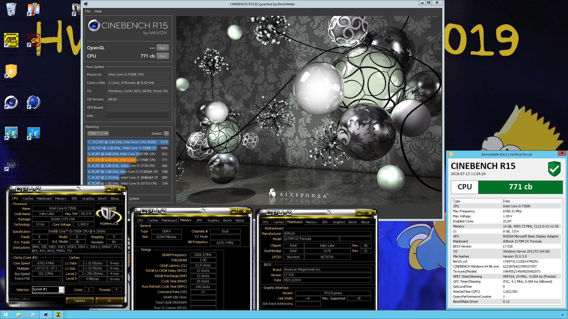The image size is (568, 319).
Task: Close the BenchMate Verified Result window
Action: coord(562,153)
